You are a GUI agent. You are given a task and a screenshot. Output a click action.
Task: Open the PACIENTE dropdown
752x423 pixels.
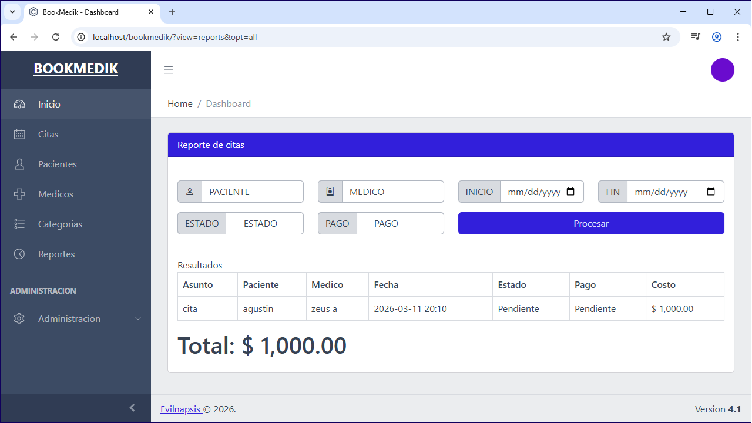pyautogui.click(x=253, y=192)
